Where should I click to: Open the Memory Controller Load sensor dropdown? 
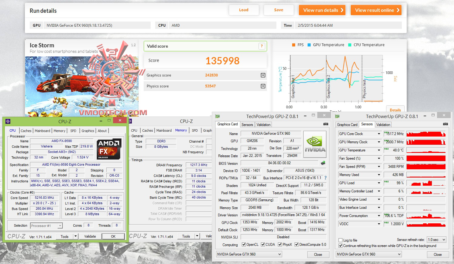(x=379, y=191)
